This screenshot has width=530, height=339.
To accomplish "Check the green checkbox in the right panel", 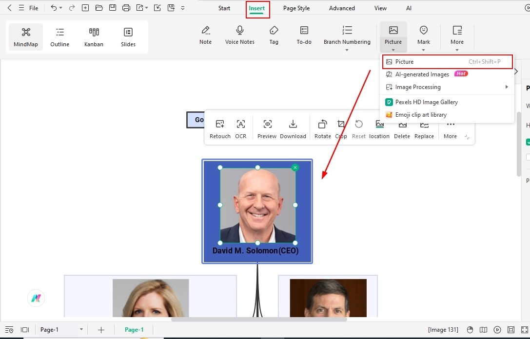I will (x=528, y=142).
